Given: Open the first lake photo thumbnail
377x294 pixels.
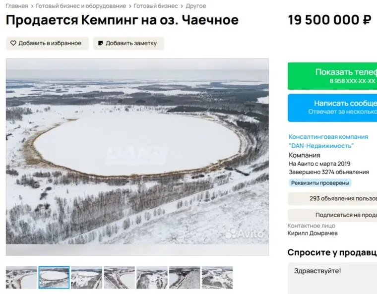Looking at the screenshot, I should 21,278.
